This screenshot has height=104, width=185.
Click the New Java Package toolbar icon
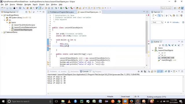coord(28,8)
